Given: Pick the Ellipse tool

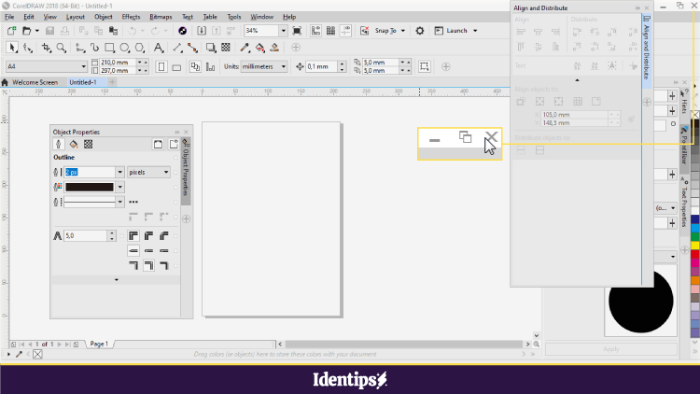Looking at the screenshot, I should point(126,48).
